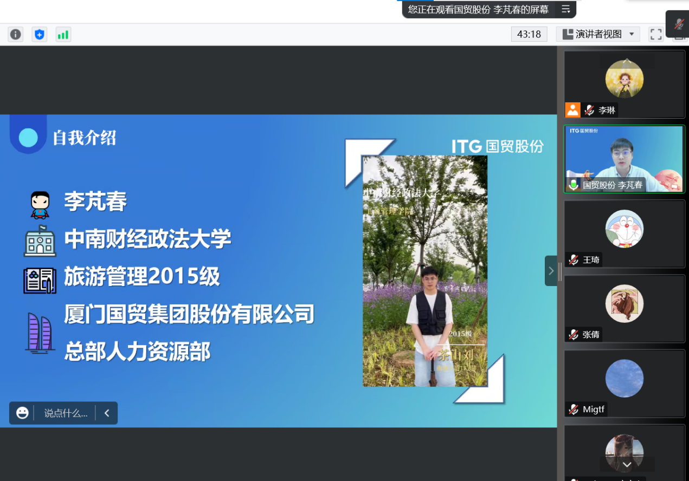Select the 国贸股份 李芃春 speaker video
689x481 pixels.
tap(624, 159)
